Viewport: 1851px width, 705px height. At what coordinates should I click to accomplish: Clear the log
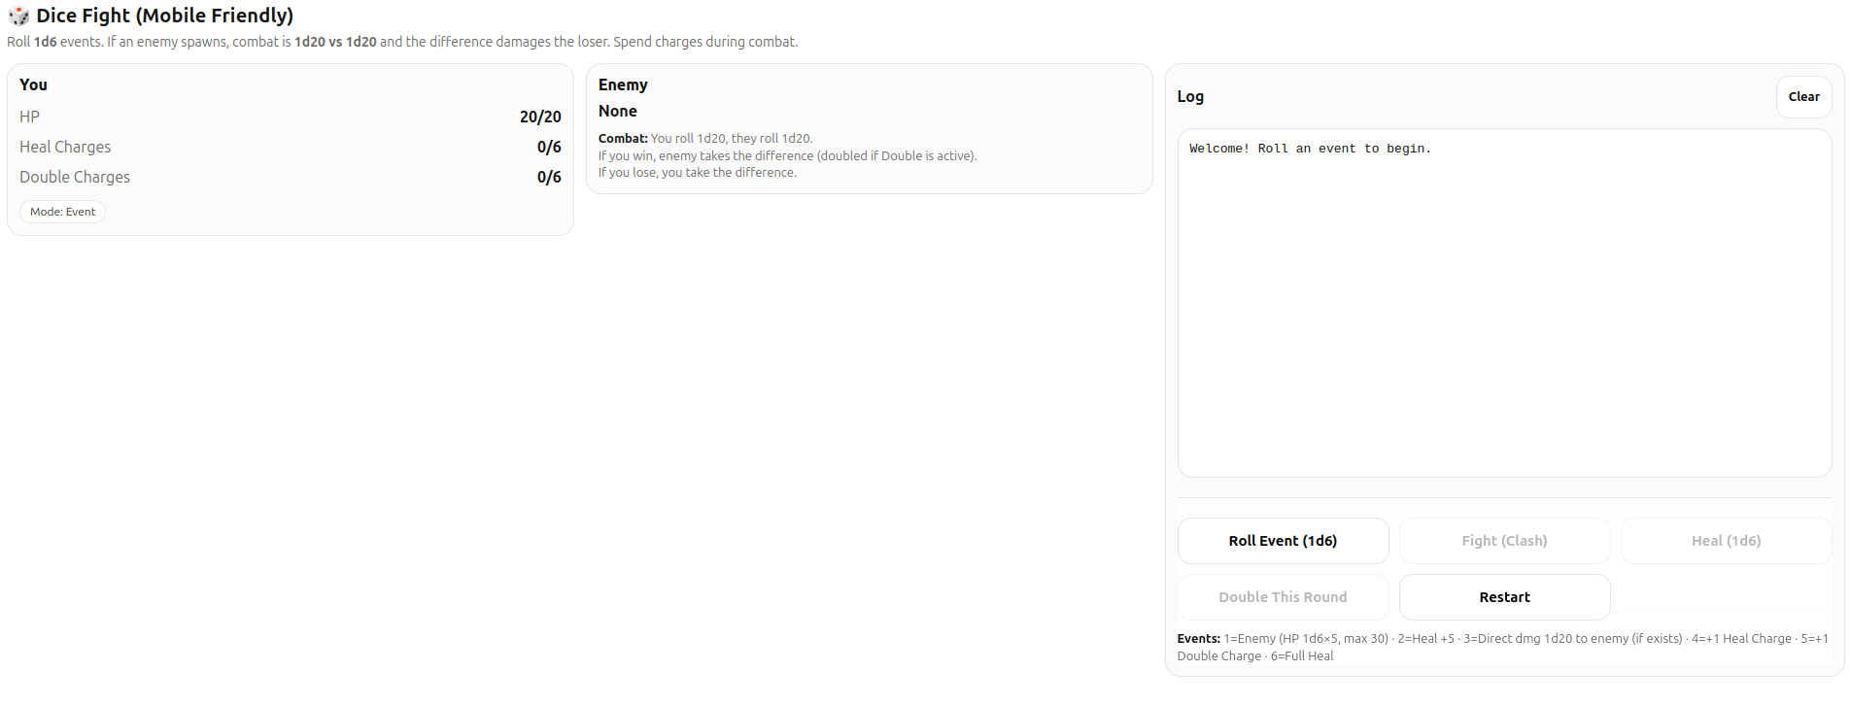tap(1803, 96)
